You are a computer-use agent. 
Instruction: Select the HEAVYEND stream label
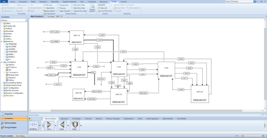[97, 92]
